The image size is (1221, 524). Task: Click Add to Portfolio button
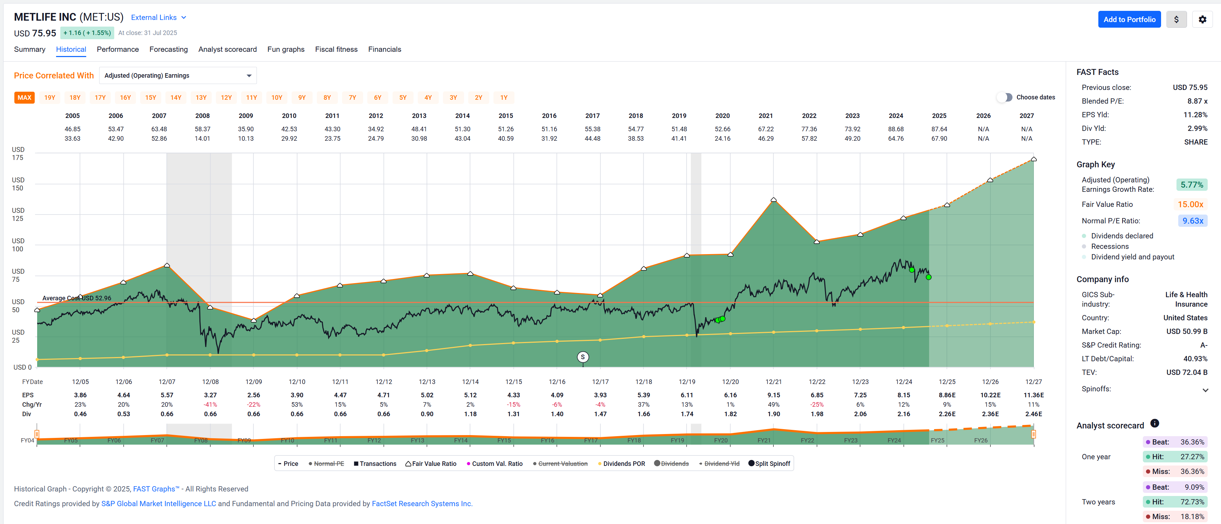click(1129, 19)
